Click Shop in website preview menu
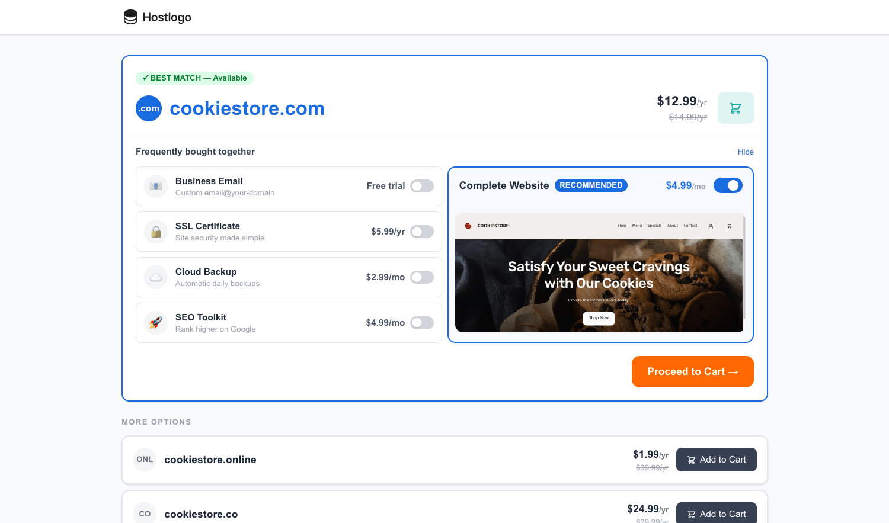Screen dimensions: 889x523 pyautogui.click(x=622, y=226)
